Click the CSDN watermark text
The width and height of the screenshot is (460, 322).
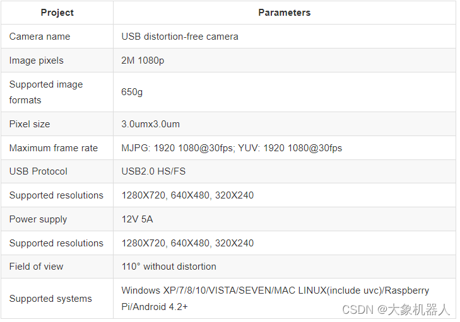click(396, 309)
